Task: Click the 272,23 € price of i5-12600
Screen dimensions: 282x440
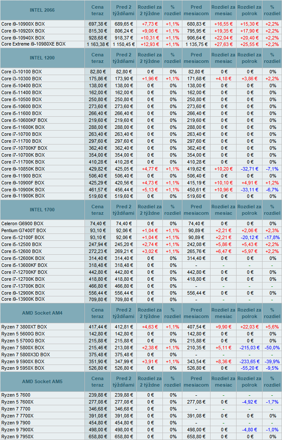Action: click(97, 251)
